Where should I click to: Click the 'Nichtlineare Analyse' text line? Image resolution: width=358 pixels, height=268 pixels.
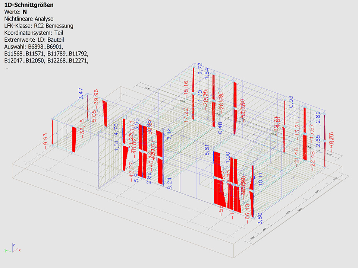point(29,19)
